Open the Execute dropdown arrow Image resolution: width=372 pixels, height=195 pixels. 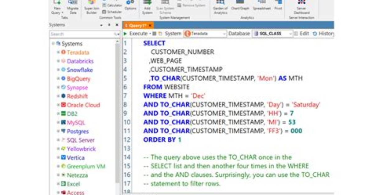click(150, 34)
